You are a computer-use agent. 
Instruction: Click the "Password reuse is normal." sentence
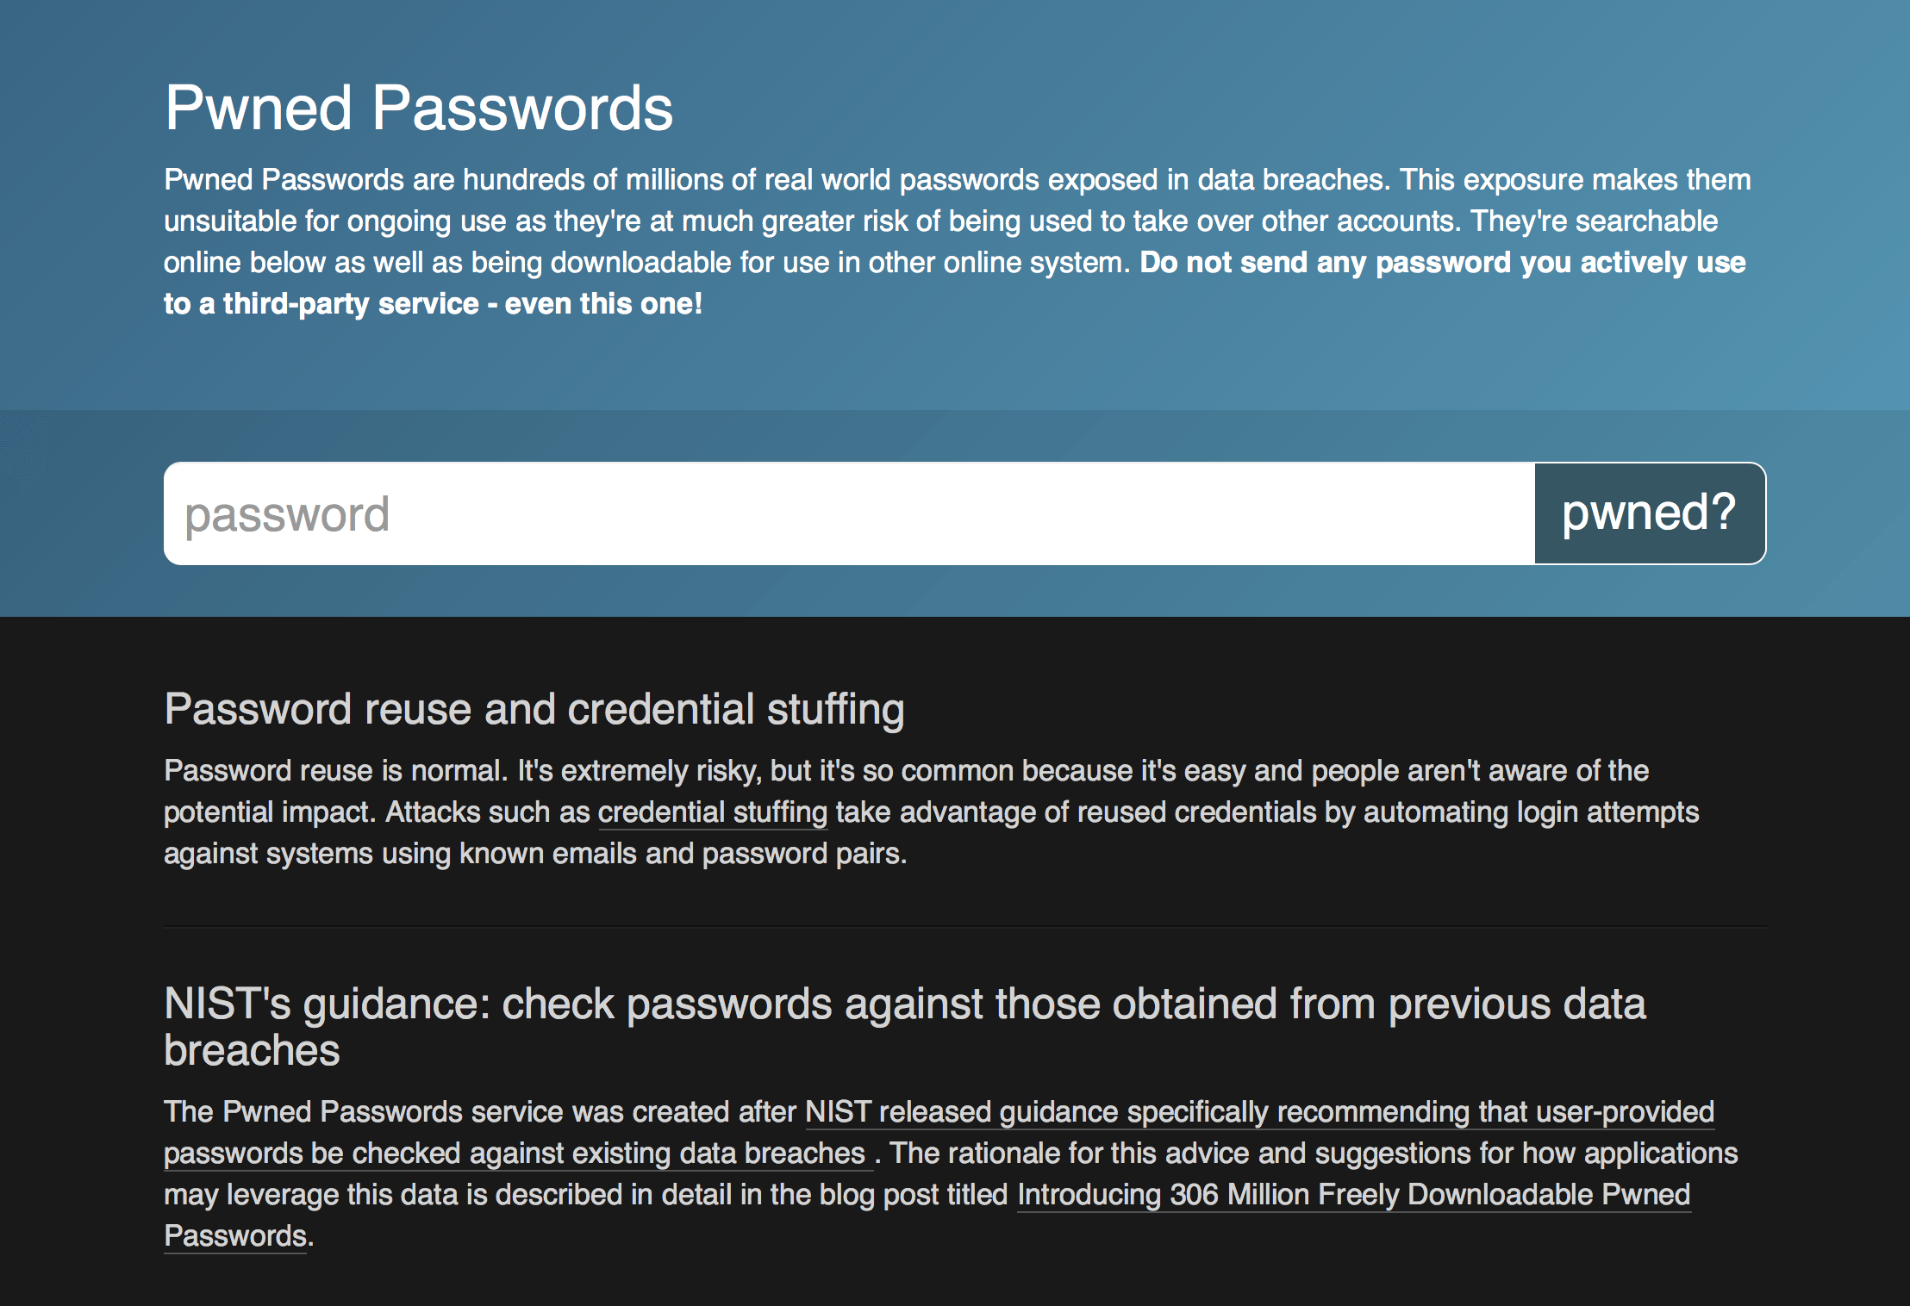pyautogui.click(x=336, y=771)
